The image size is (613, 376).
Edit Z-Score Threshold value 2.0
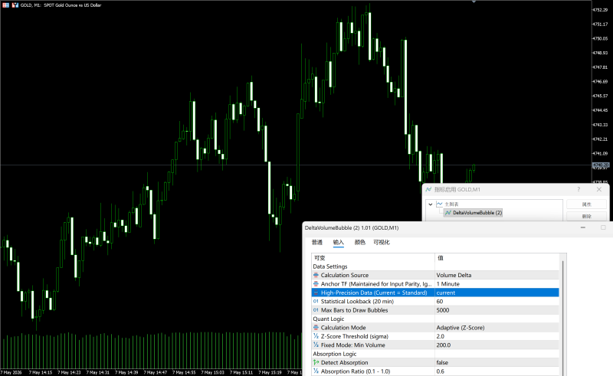[497, 336]
